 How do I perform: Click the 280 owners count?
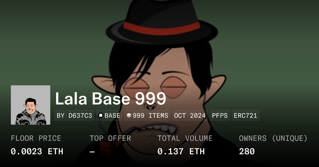247,152
